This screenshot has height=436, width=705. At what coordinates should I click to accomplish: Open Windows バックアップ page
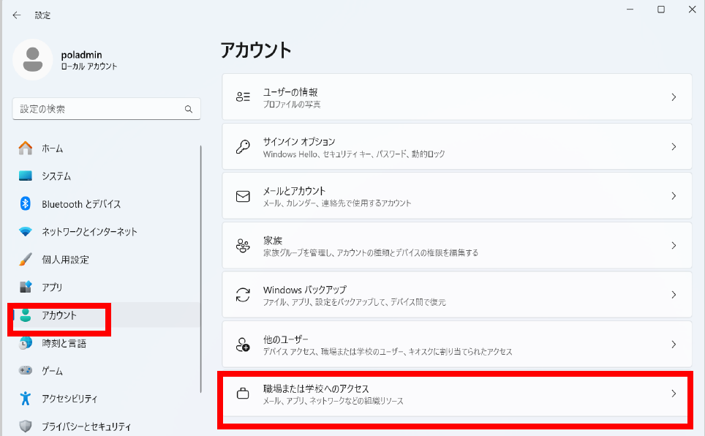457,295
